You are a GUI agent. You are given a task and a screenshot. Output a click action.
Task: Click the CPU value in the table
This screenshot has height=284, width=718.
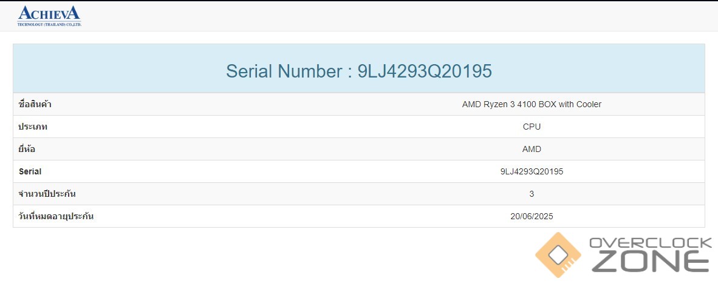click(x=532, y=127)
